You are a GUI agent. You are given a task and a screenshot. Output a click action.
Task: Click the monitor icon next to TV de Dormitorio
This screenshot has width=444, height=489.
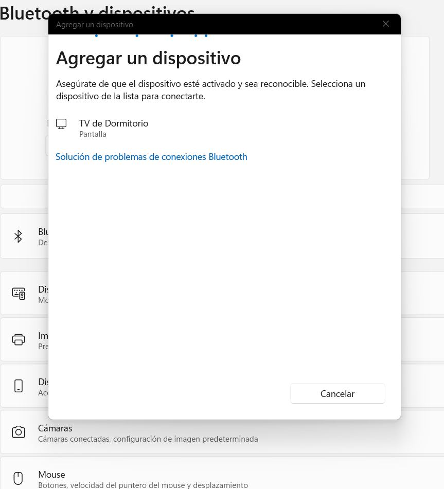pos(61,123)
